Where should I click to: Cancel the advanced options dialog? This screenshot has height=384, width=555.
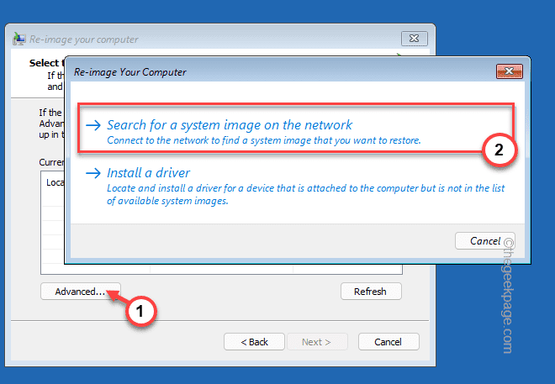(x=484, y=241)
